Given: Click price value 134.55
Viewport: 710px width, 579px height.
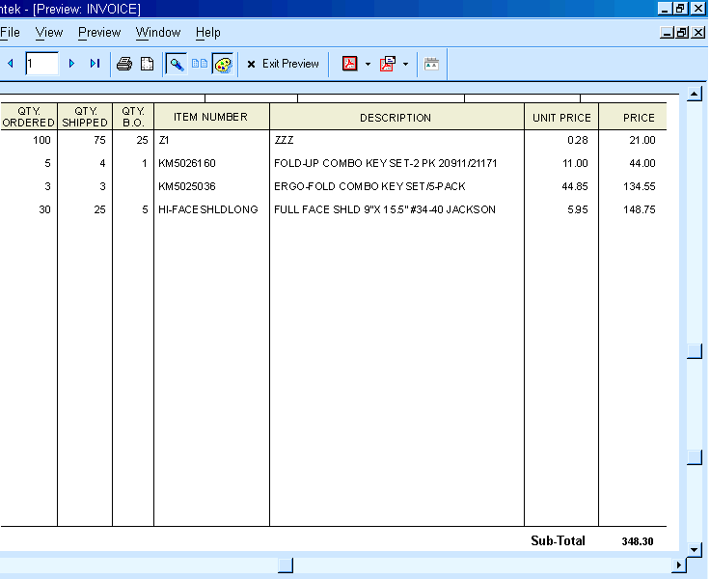Looking at the screenshot, I should 639,186.
